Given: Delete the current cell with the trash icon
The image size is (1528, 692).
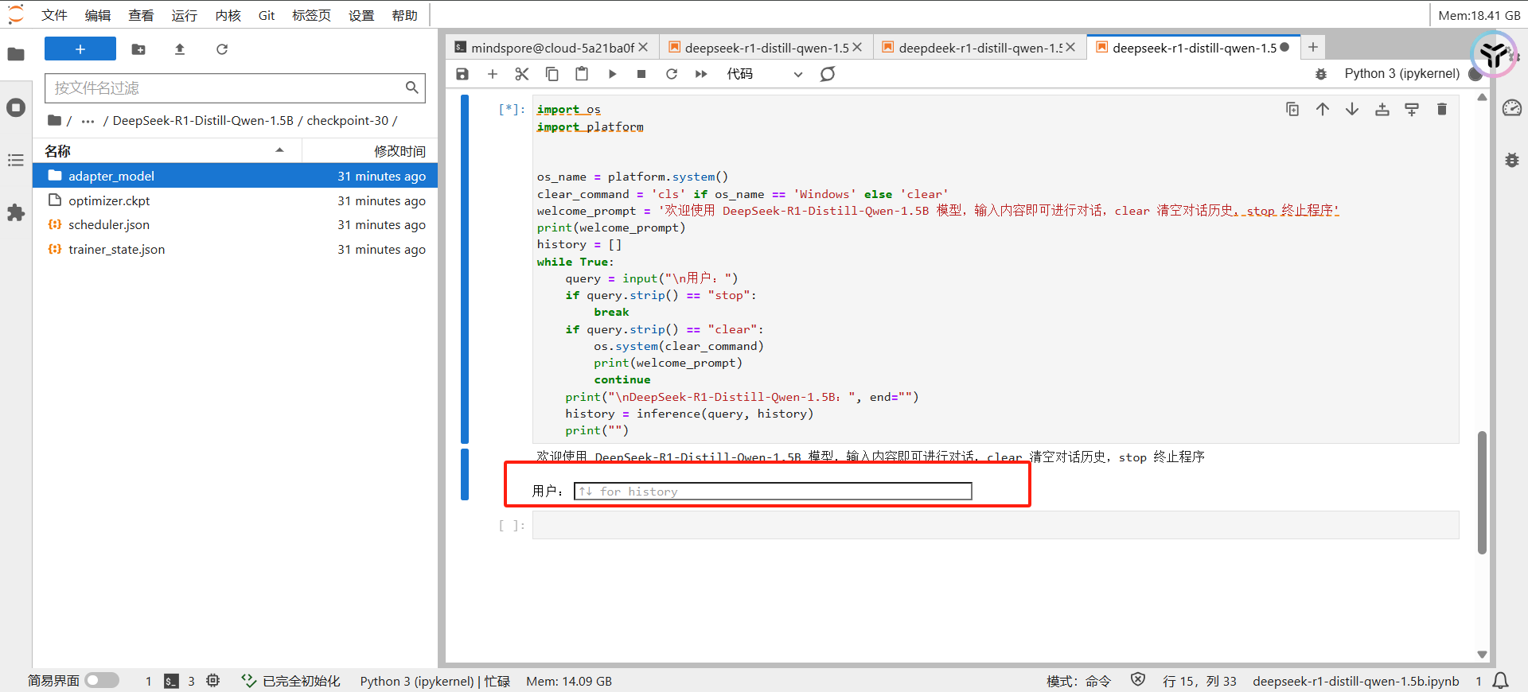Looking at the screenshot, I should click(1441, 110).
